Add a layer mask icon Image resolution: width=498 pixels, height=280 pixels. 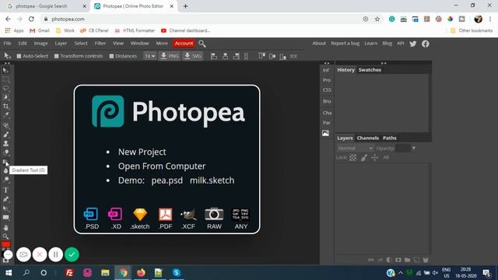[x=398, y=260]
